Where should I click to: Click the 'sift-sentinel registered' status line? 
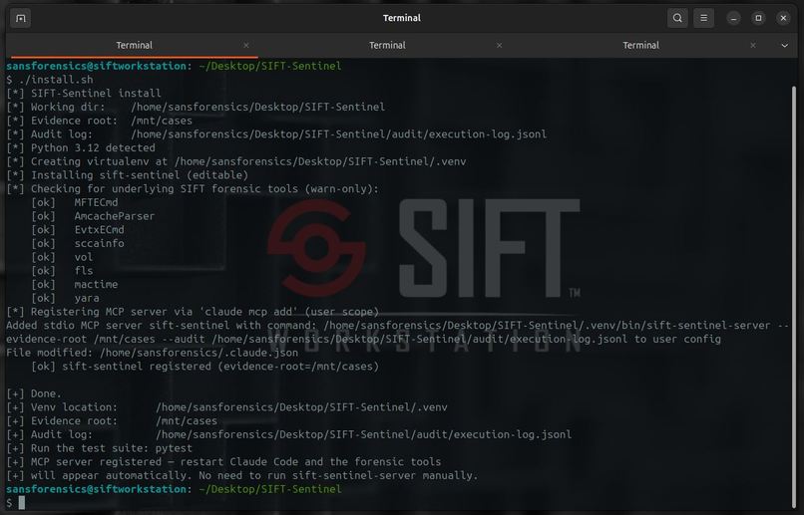(x=205, y=367)
